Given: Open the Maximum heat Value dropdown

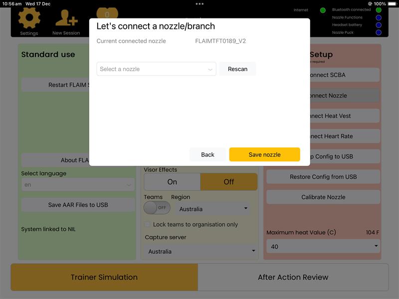Looking at the screenshot, I should click(x=323, y=247).
